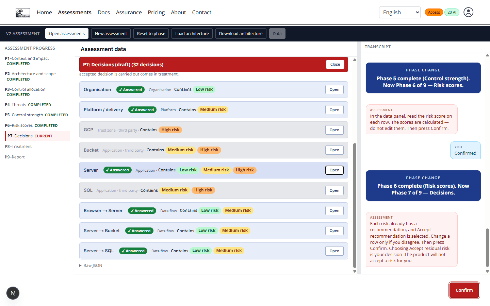
Task: Open the Pricing nav item
Action: [x=156, y=12]
